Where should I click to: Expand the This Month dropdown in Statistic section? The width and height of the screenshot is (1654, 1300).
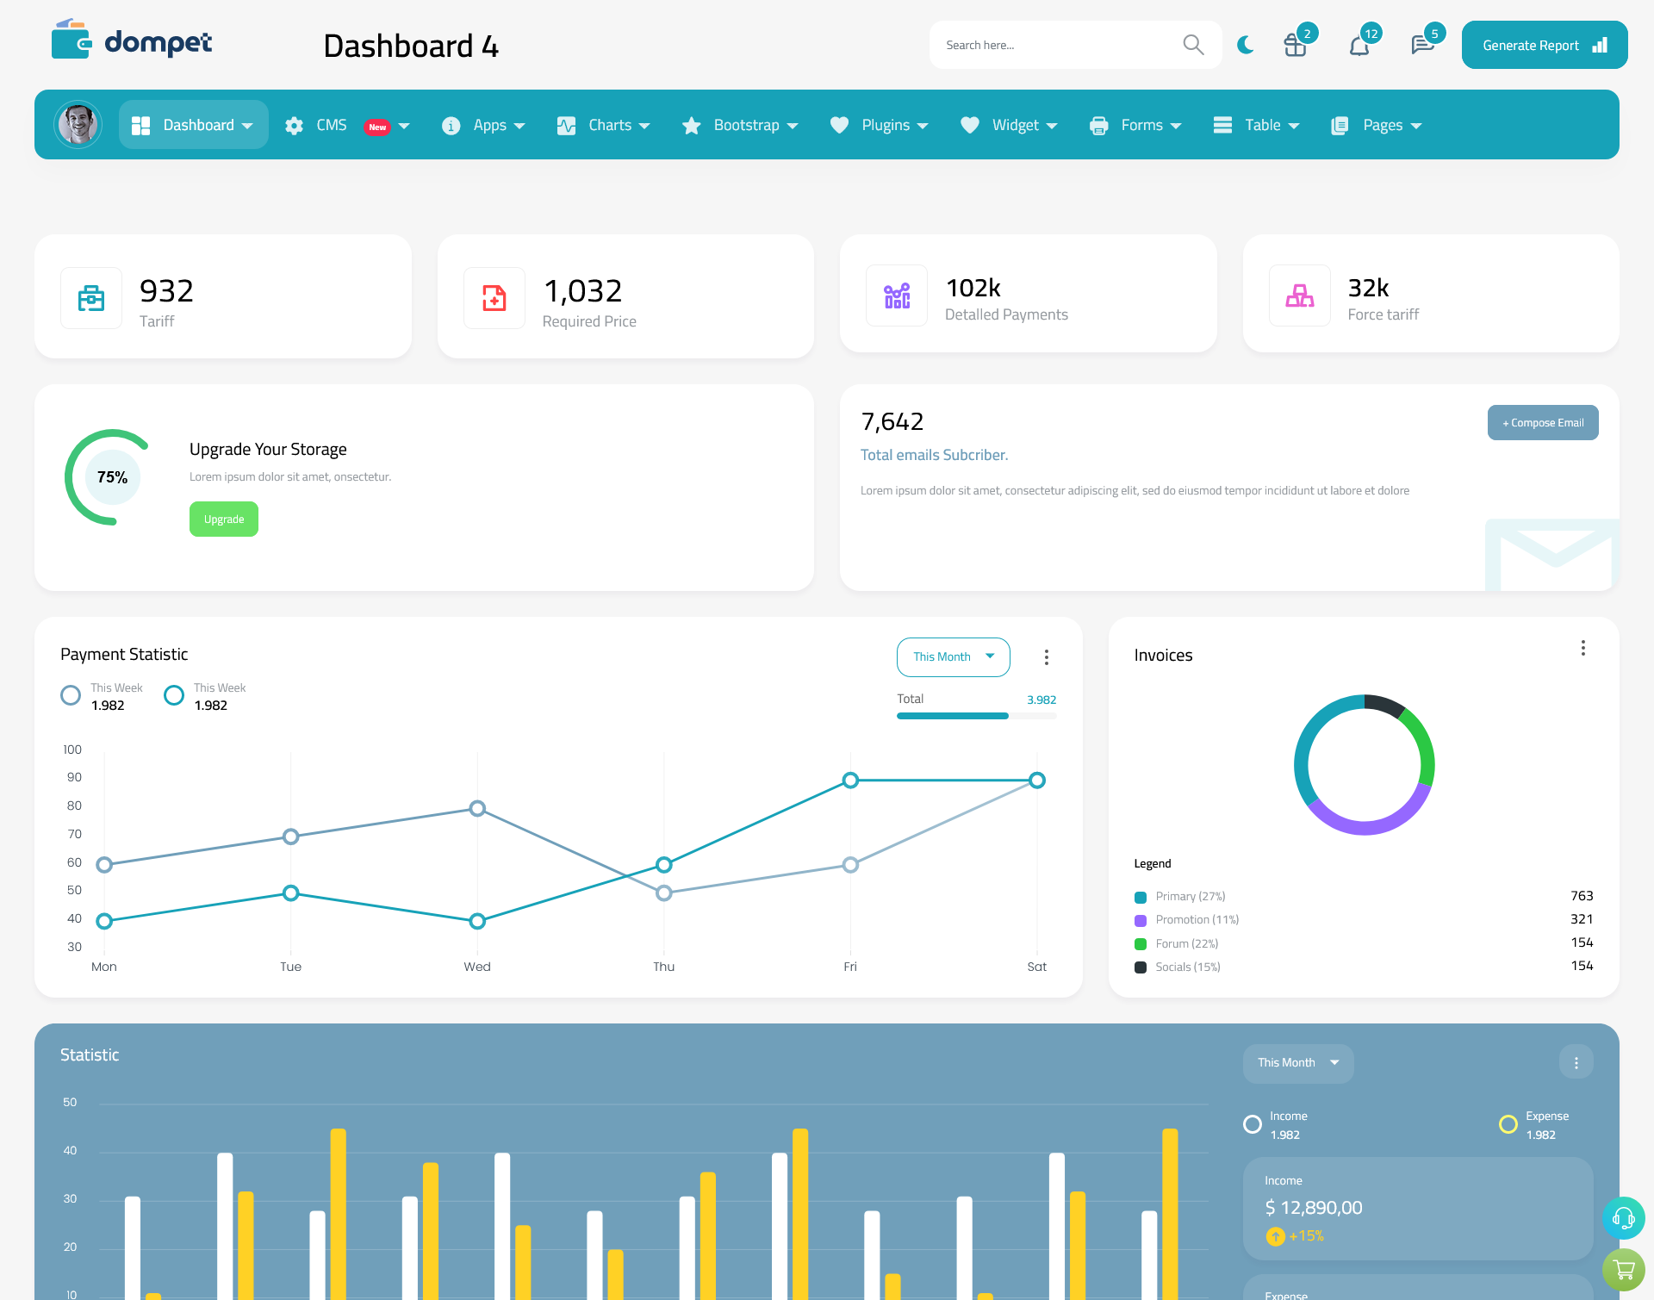click(x=1294, y=1061)
